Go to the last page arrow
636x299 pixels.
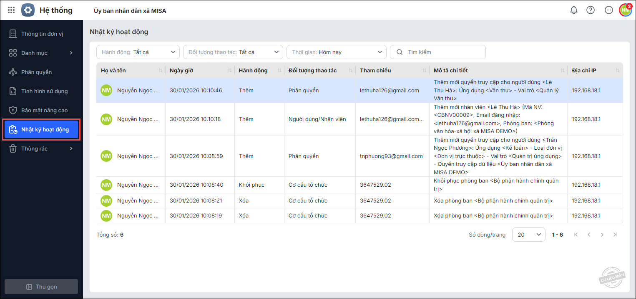click(x=615, y=235)
